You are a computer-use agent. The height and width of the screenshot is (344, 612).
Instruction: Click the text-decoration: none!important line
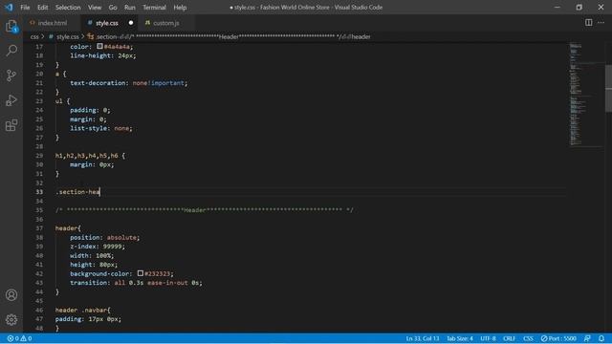[x=129, y=83]
